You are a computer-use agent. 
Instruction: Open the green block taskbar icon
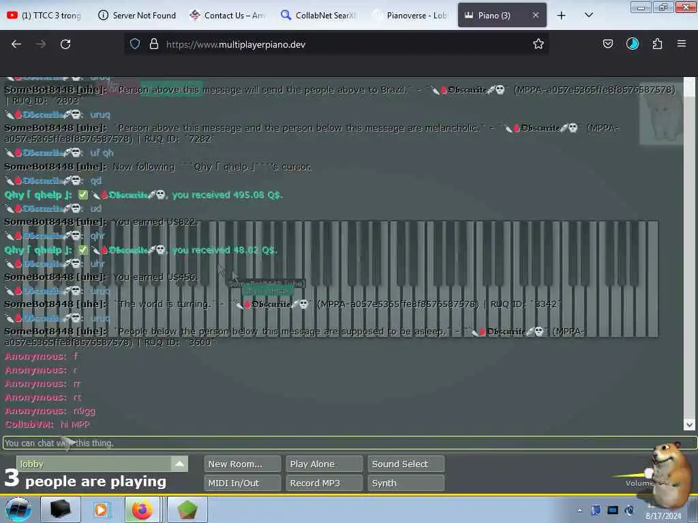(187, 509)
